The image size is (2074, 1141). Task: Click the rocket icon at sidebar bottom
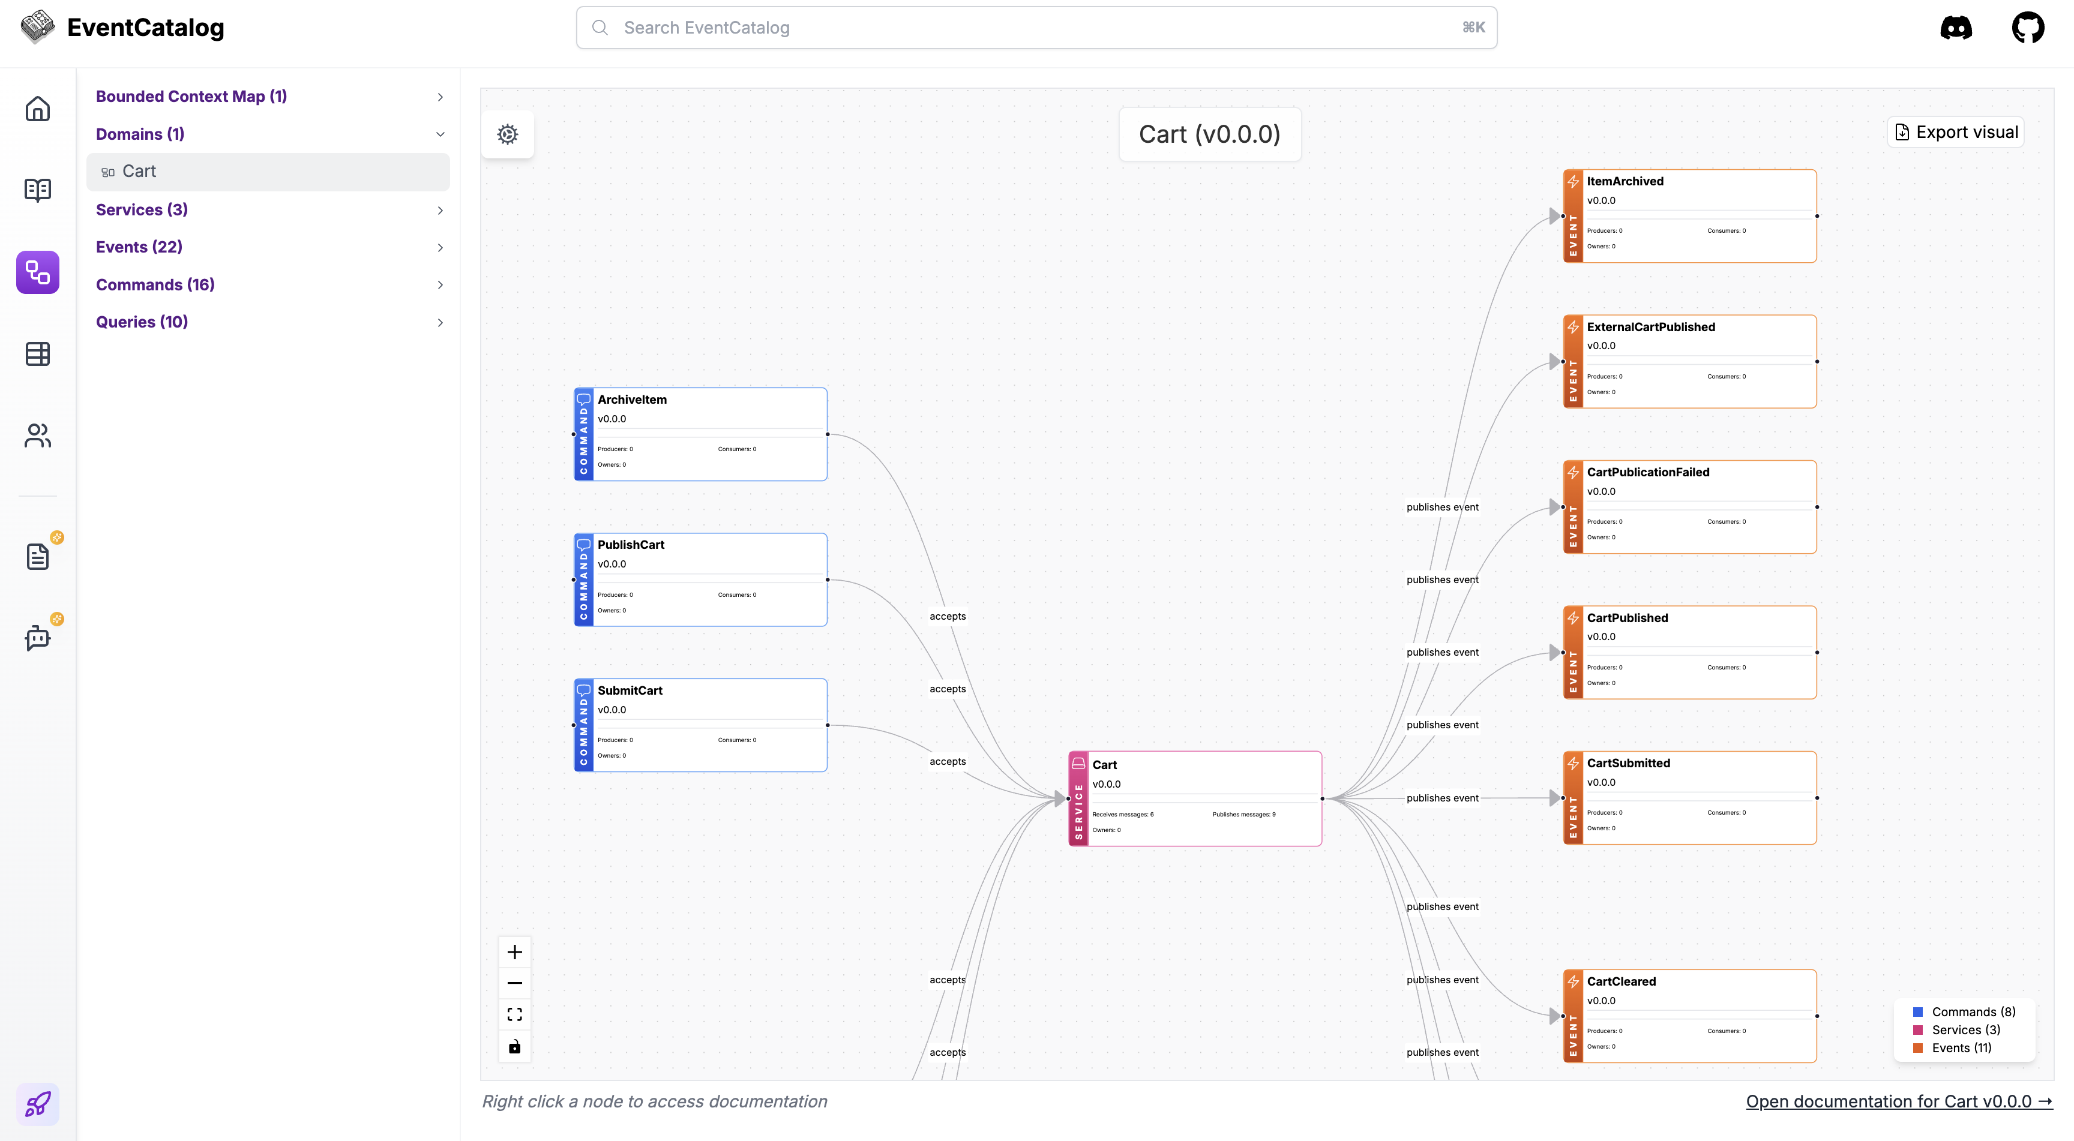click(x=38, y=1104)
